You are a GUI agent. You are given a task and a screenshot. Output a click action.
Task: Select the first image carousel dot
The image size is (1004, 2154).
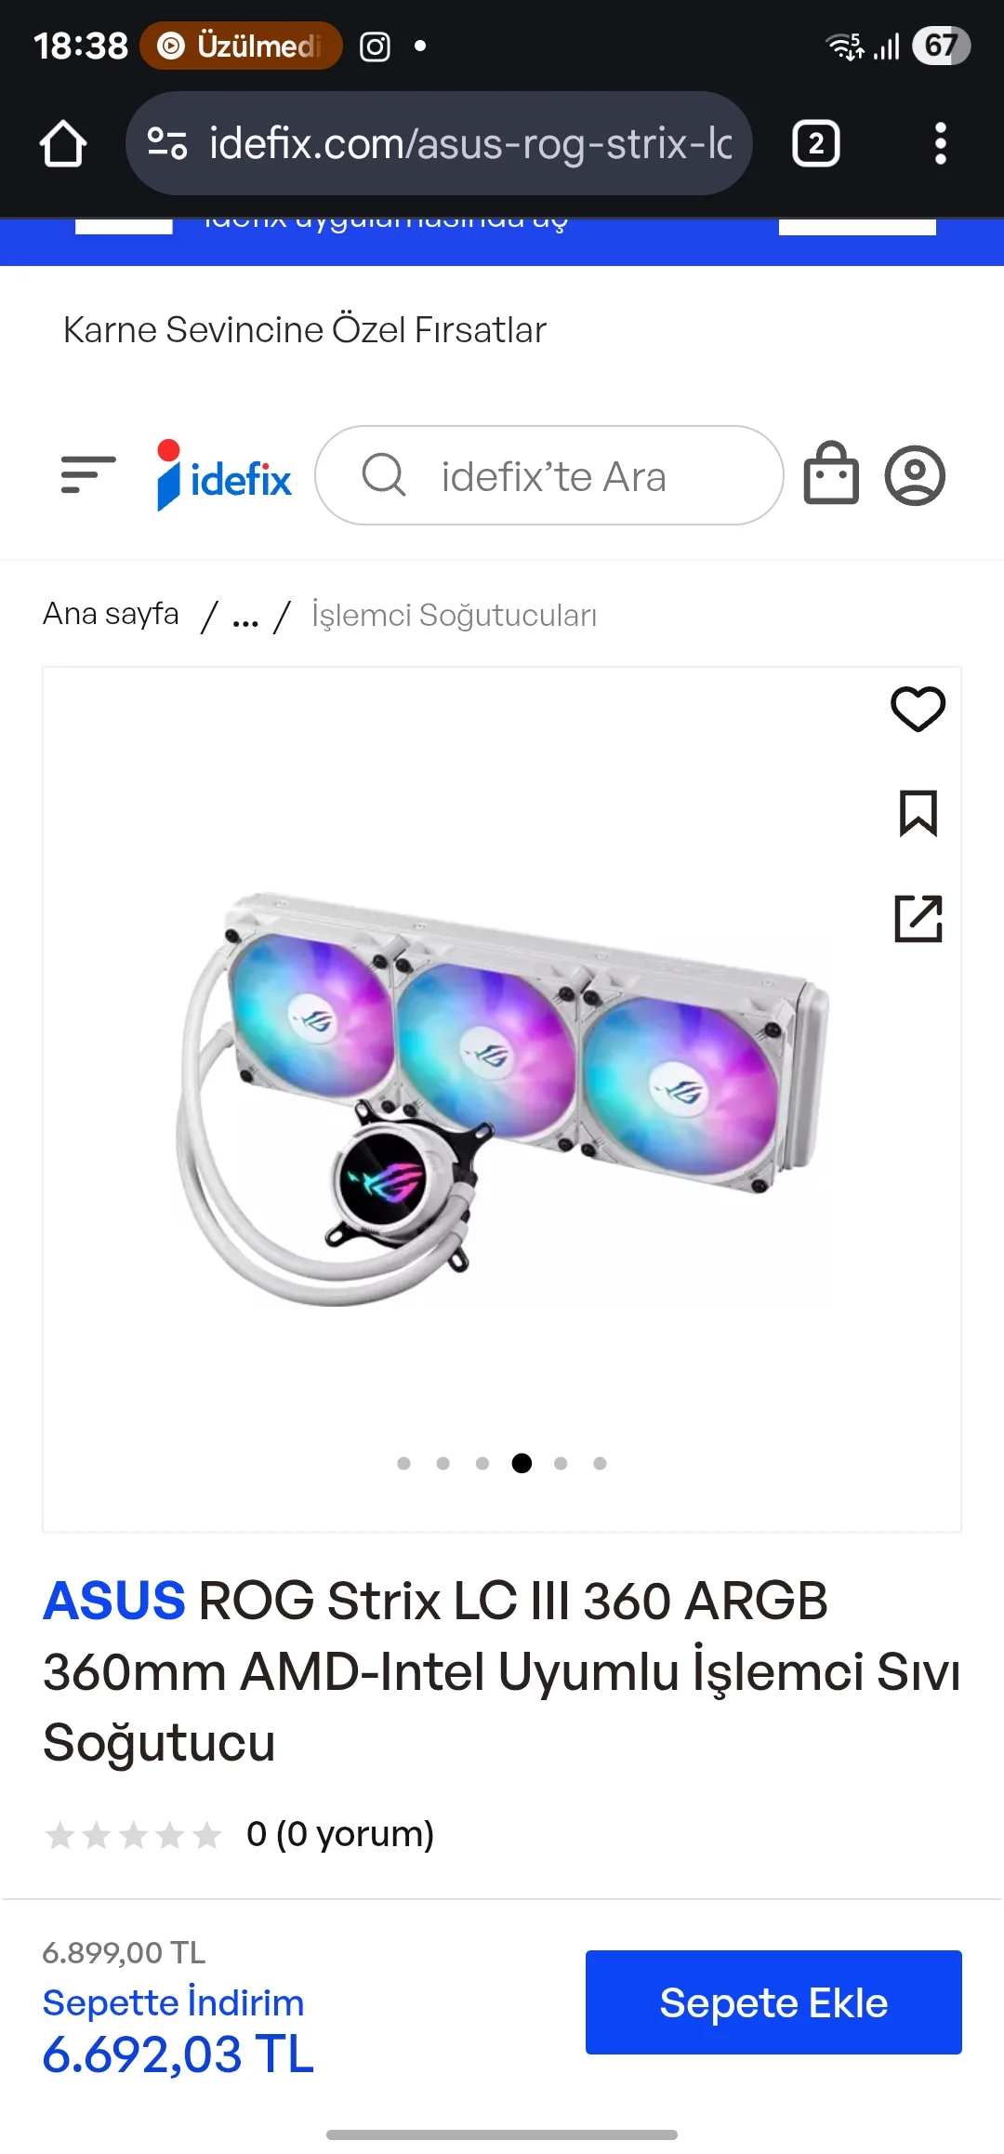(x=403, y=1463)
